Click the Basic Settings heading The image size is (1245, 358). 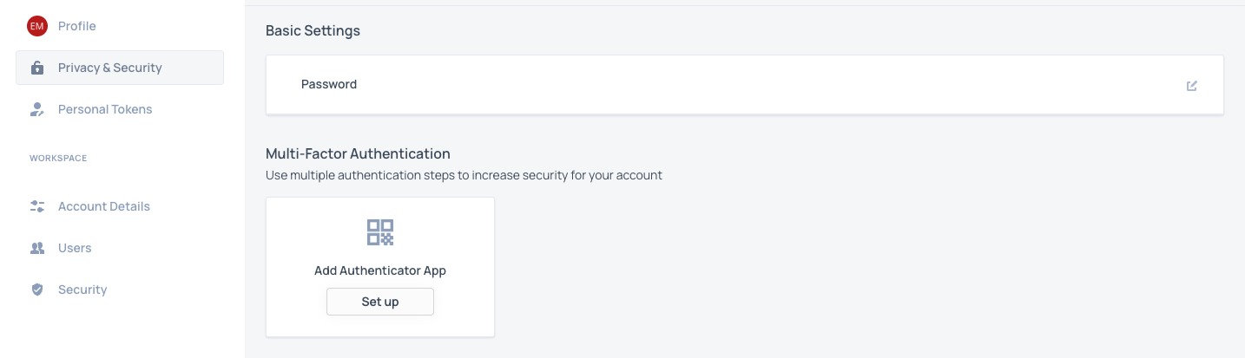pyautogui.click(x=313, y=30)
